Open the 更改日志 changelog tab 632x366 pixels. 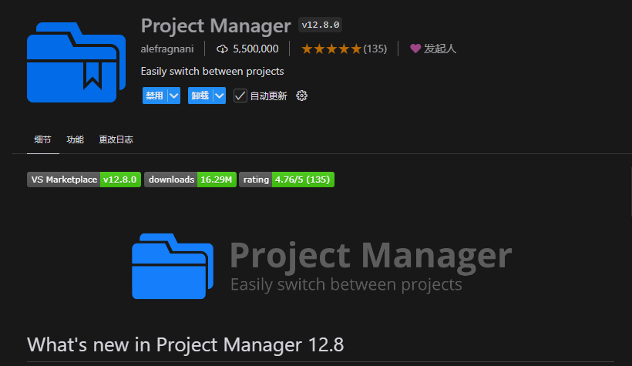pos(116,139)
